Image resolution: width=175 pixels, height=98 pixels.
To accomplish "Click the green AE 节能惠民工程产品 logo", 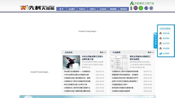I will (x=142, y=3).
